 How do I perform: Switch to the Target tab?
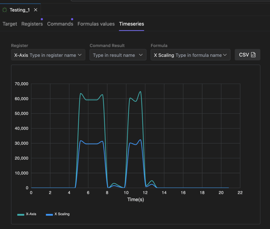(10, 24)
